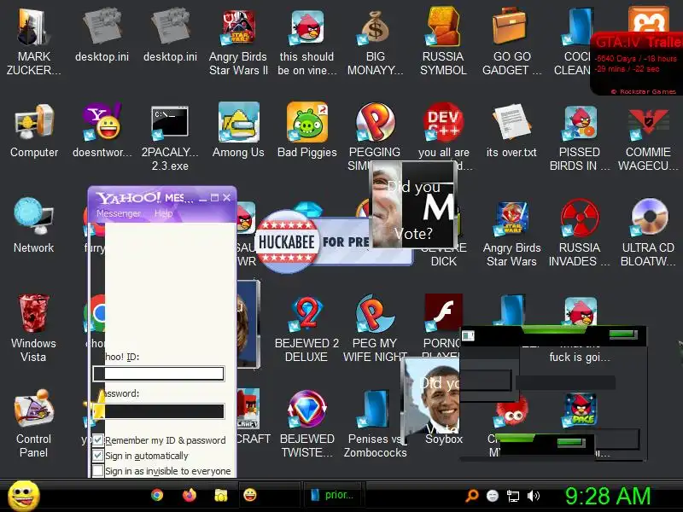
Task: Open the Messenger menu in Yahoo Messenger
Action: [119, 213]
